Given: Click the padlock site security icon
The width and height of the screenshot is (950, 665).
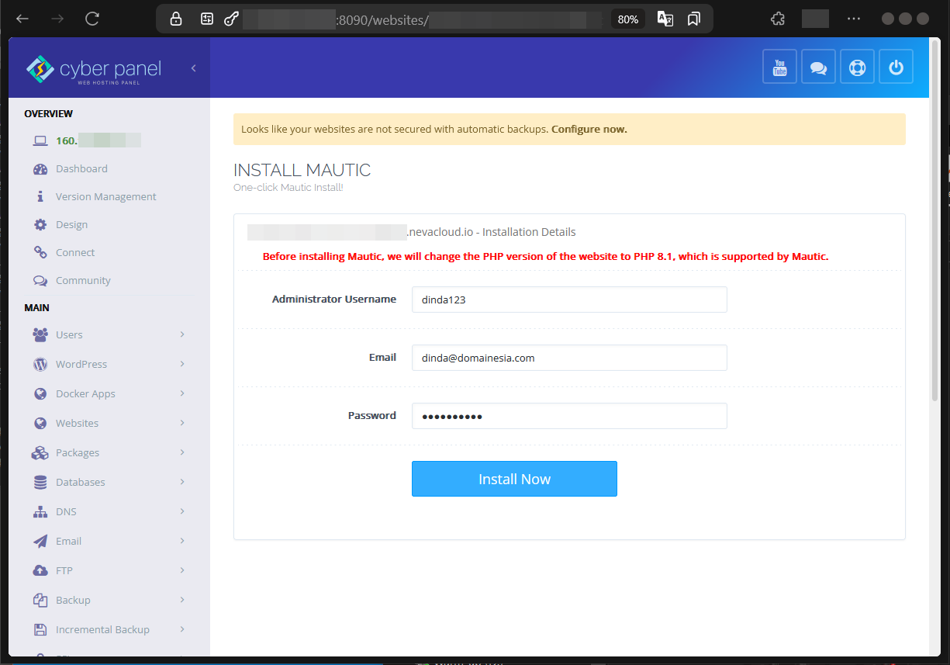Looking at the screenshot, I should (x=176, y=19).
